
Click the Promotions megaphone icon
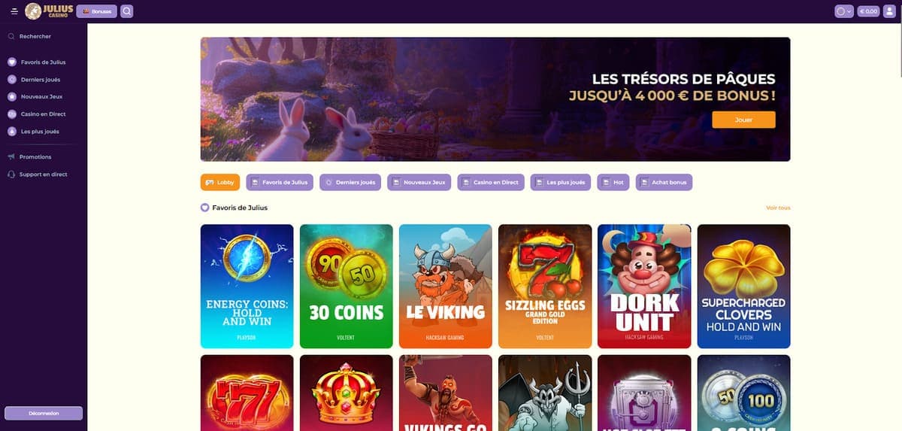pos(12,156)
